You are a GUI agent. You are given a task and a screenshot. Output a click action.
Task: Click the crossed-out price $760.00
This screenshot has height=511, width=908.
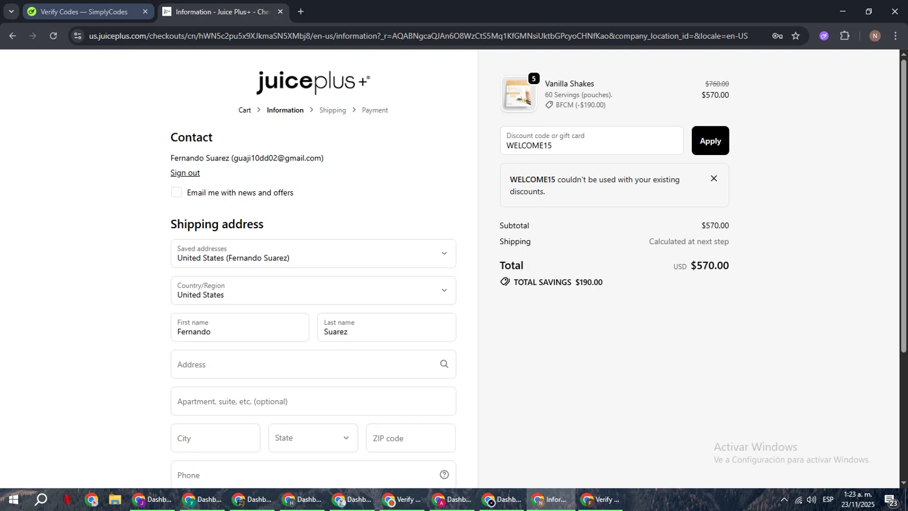(x=717, y=84)
